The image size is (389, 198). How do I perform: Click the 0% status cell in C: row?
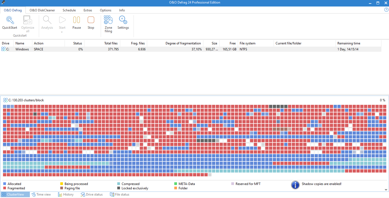(81, 49)
